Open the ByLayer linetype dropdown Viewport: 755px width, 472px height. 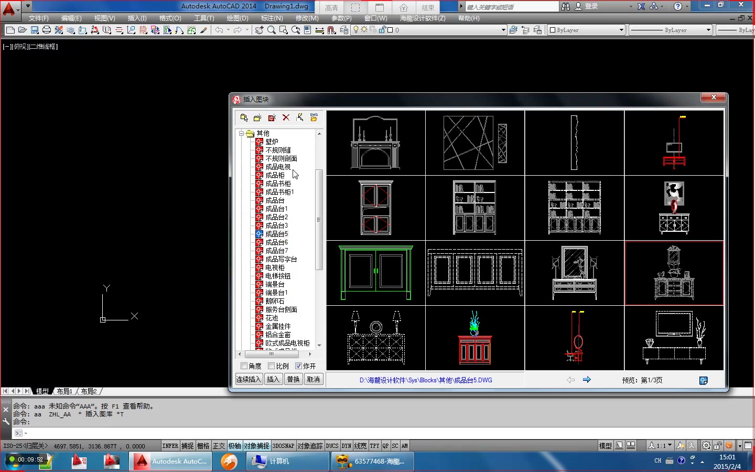708,30
